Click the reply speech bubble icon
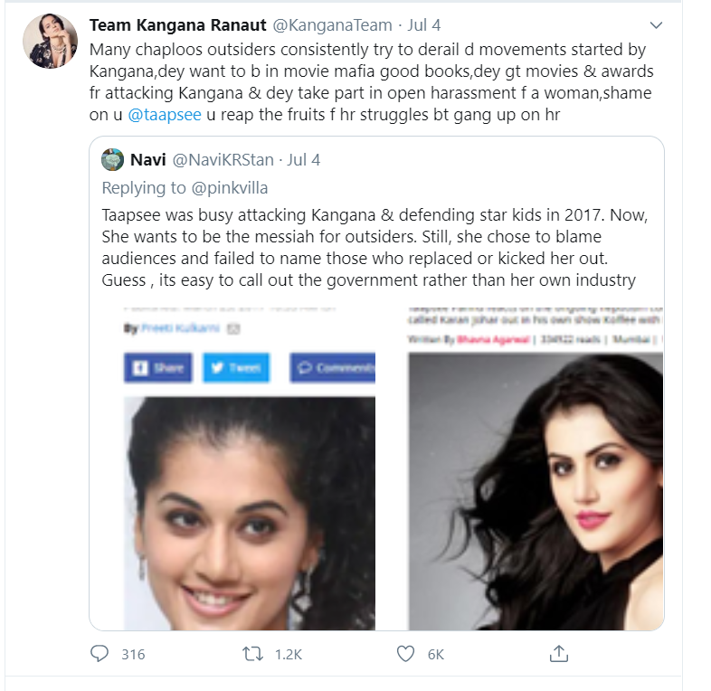 [x=100, y=654]
